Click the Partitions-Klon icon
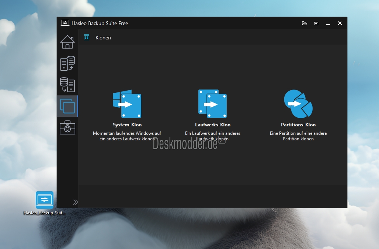Viewport: 379px width, 249px height. tap(298, 104)
